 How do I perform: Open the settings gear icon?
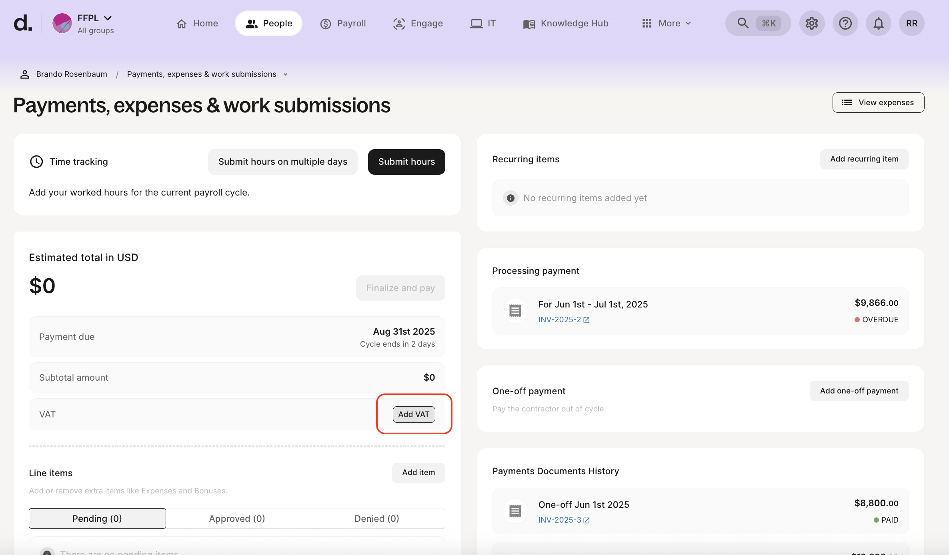pos(812,23)
